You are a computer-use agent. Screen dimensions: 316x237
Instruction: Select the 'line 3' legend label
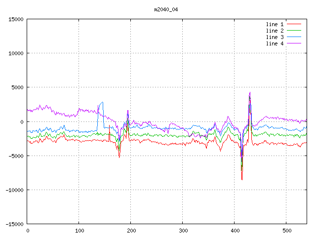(275, 37)
